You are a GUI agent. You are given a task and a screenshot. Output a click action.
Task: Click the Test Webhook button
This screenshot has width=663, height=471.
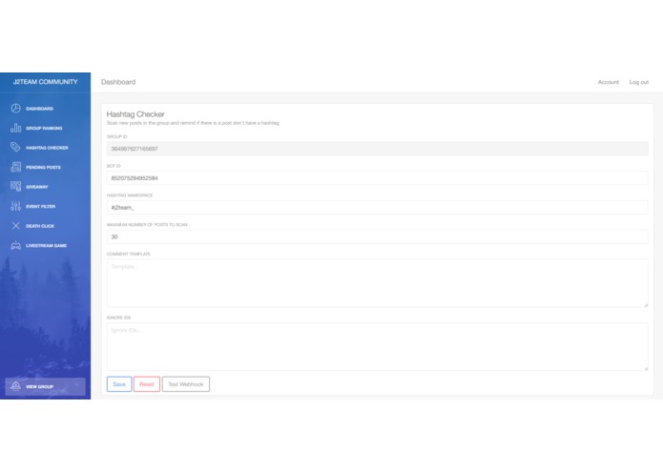186,384
